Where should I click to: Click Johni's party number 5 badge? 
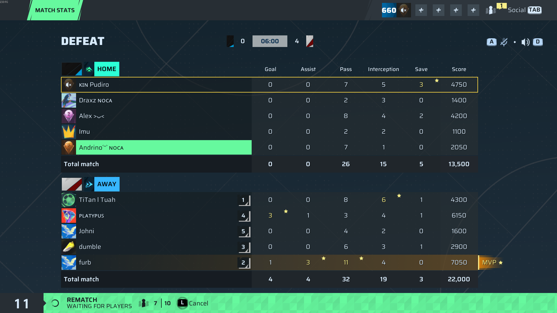point(244,231)
